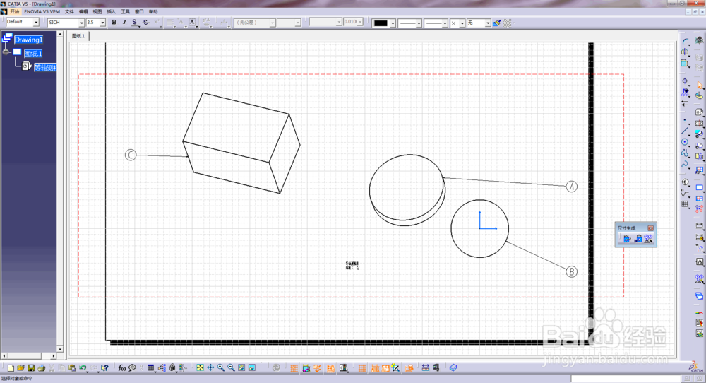Screen dimensions: 706x383
Task: Toggle the text Frame (boxed A) option
Action: click(192, 23)
